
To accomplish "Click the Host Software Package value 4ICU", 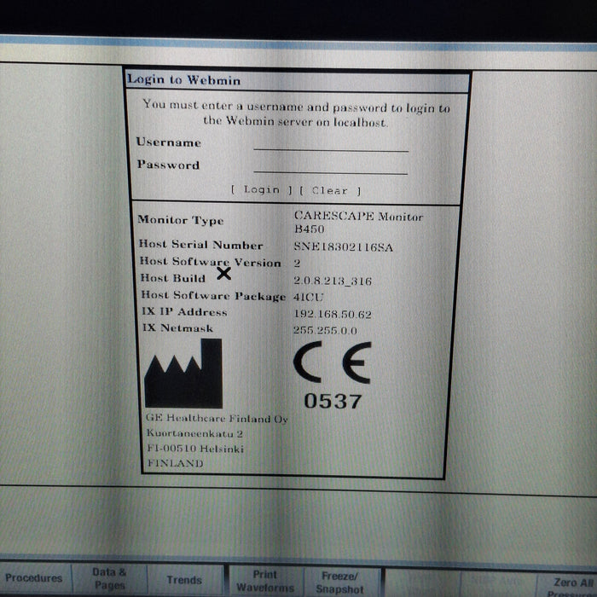I will point(309,297).
